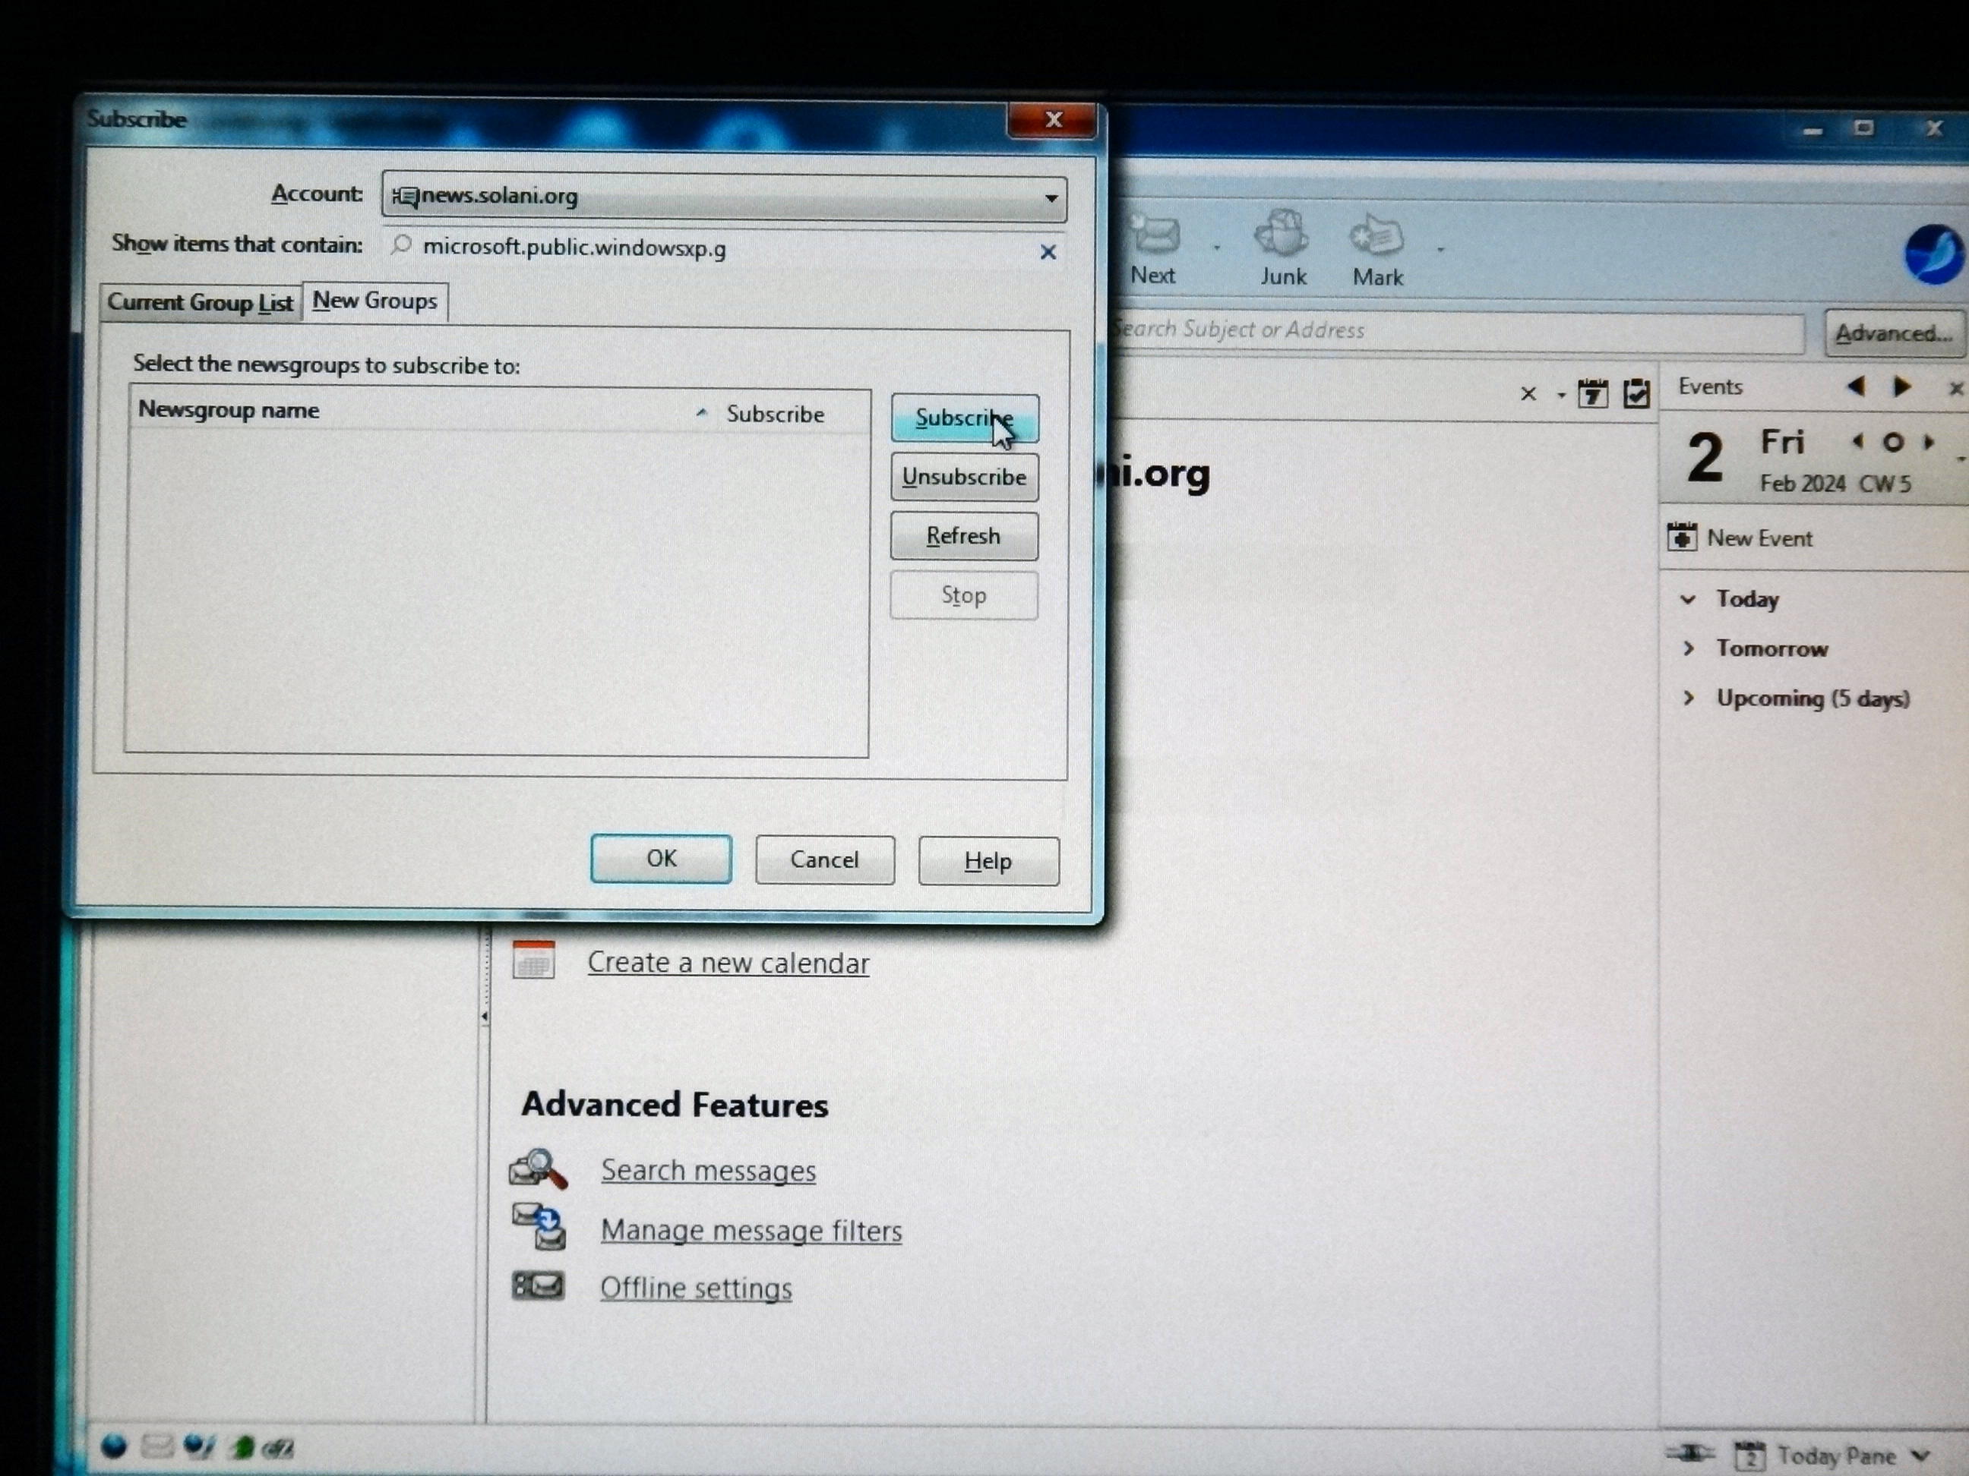Expand the Upcoming (5 days) section

pos(1688,698)
